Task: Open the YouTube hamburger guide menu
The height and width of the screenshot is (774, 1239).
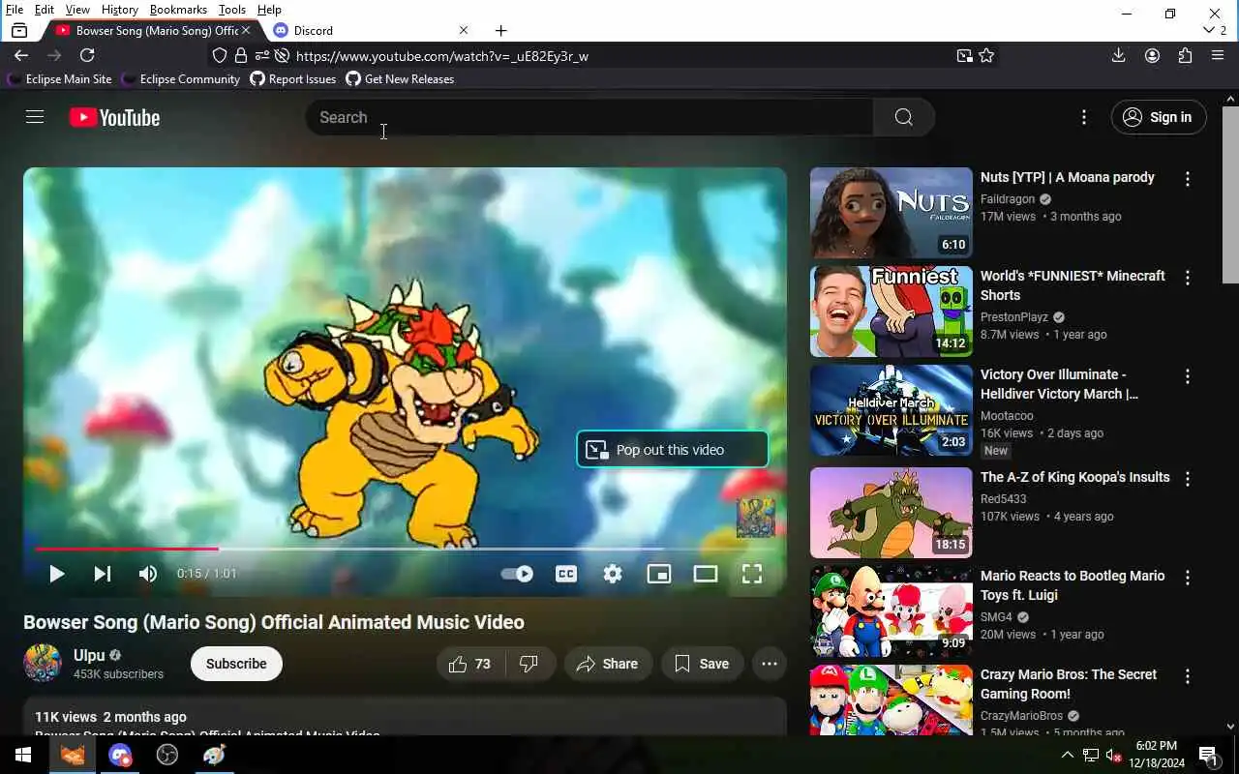Action: click(x=35, y=117)
